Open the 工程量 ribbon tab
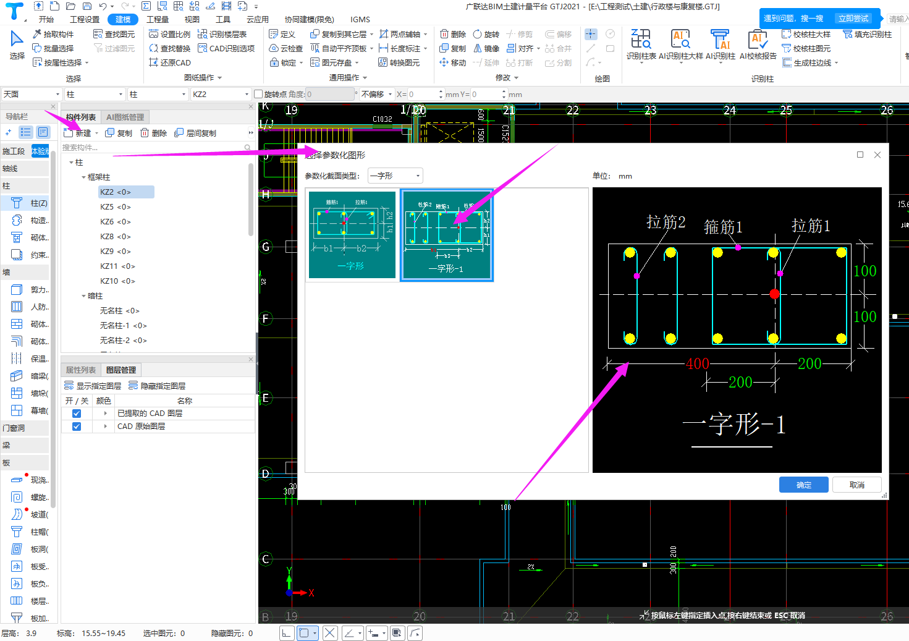909x641 pixels. tap(158, 19)
